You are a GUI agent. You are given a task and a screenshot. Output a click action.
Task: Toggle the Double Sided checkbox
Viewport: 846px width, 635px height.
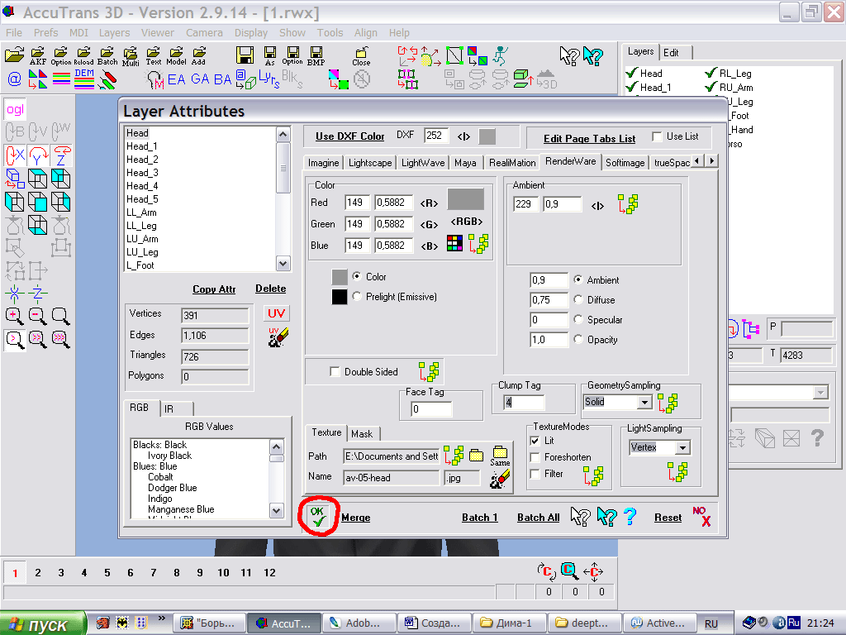point(335,371)
